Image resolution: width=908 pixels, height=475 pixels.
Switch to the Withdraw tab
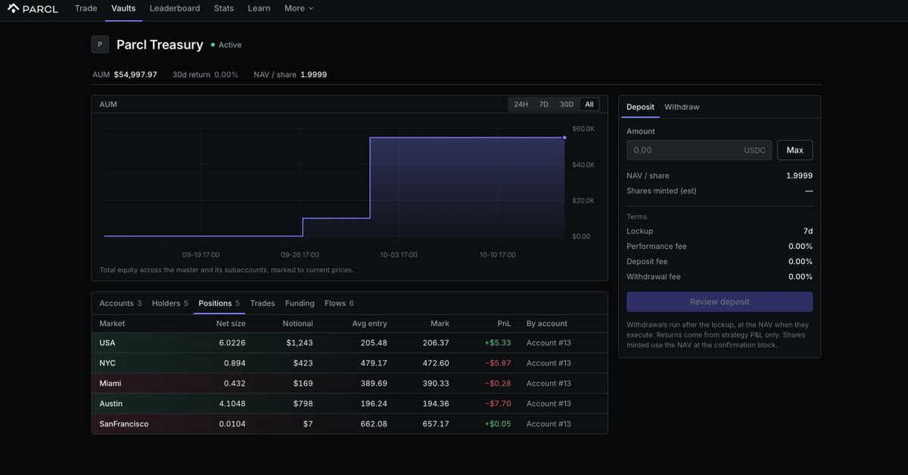click(682, 107)
